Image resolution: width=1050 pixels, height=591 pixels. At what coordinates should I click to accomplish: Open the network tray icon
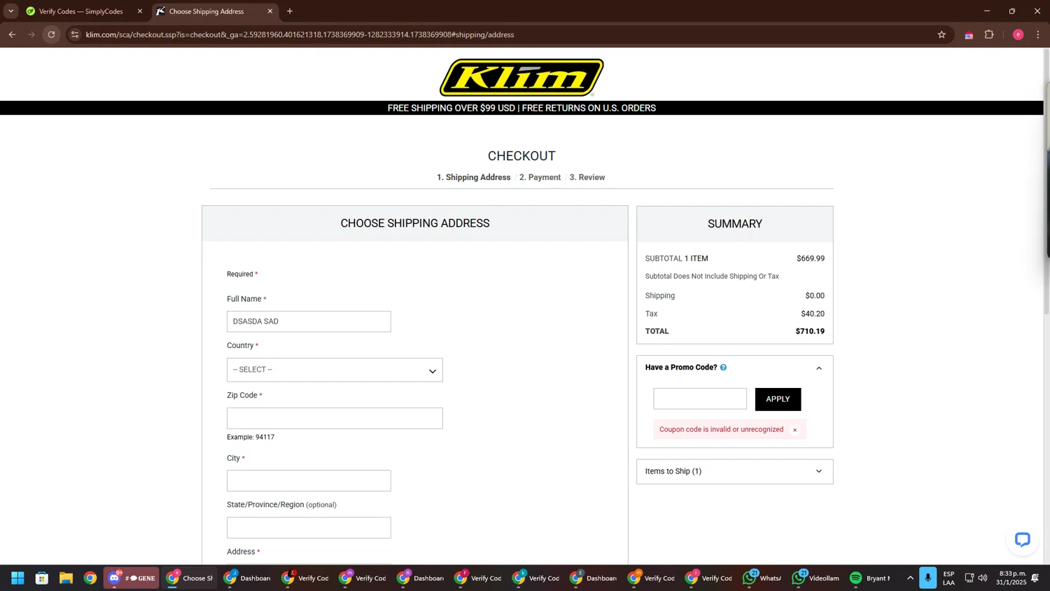[969, 578]
